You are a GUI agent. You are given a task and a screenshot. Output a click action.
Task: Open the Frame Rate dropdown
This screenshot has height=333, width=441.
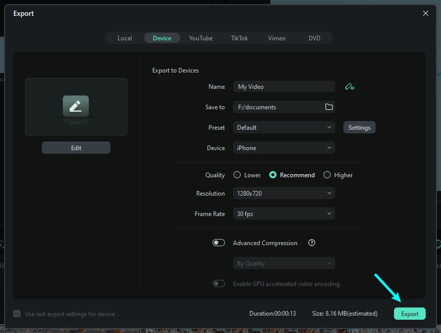click(x=284, y=213)
